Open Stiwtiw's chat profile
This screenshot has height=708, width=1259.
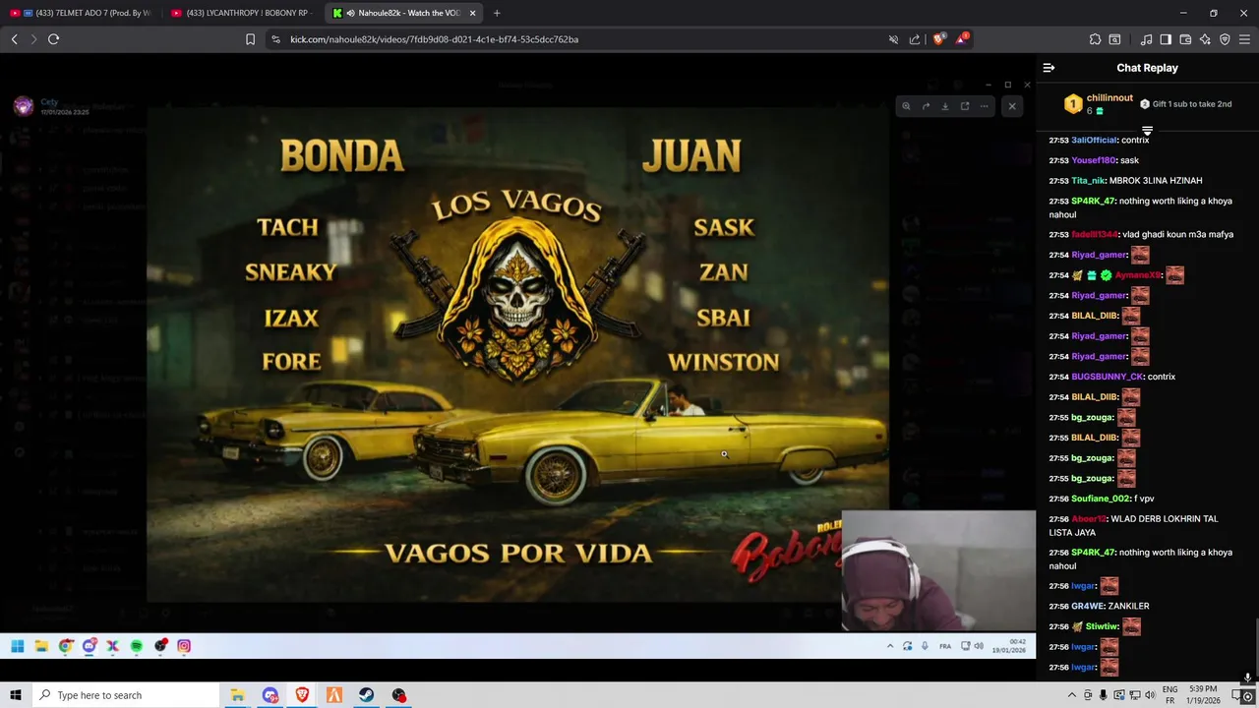tap(1102, 626)
